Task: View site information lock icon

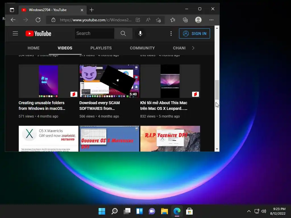Action: coord(53,20)
